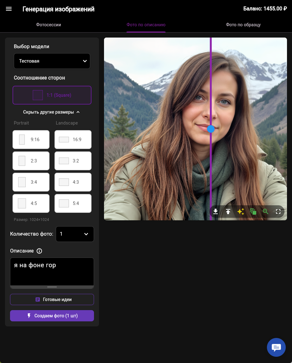Viewport: 292px width, 363px height.
Task: Open the Выбор модели dropdown
Action: click(52, 61)
